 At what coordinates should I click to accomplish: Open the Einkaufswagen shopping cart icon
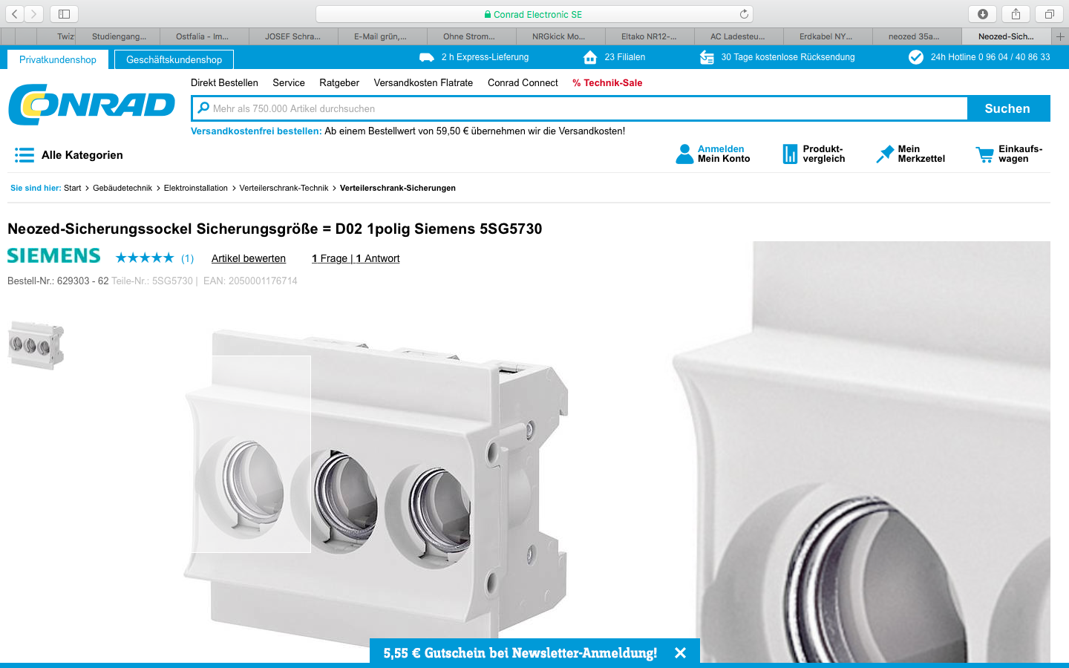[x=984, y=154]
